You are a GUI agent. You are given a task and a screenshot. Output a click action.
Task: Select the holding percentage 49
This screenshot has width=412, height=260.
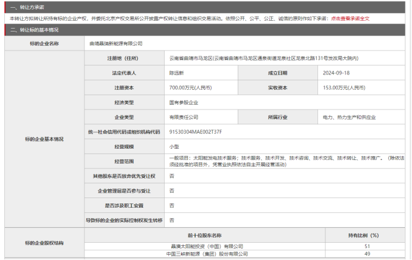367,254
